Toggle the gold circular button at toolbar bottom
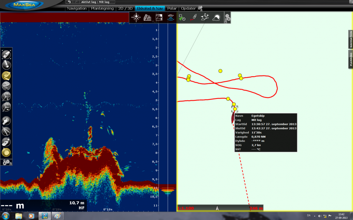The image size is (353, 220). click(6, 153)
